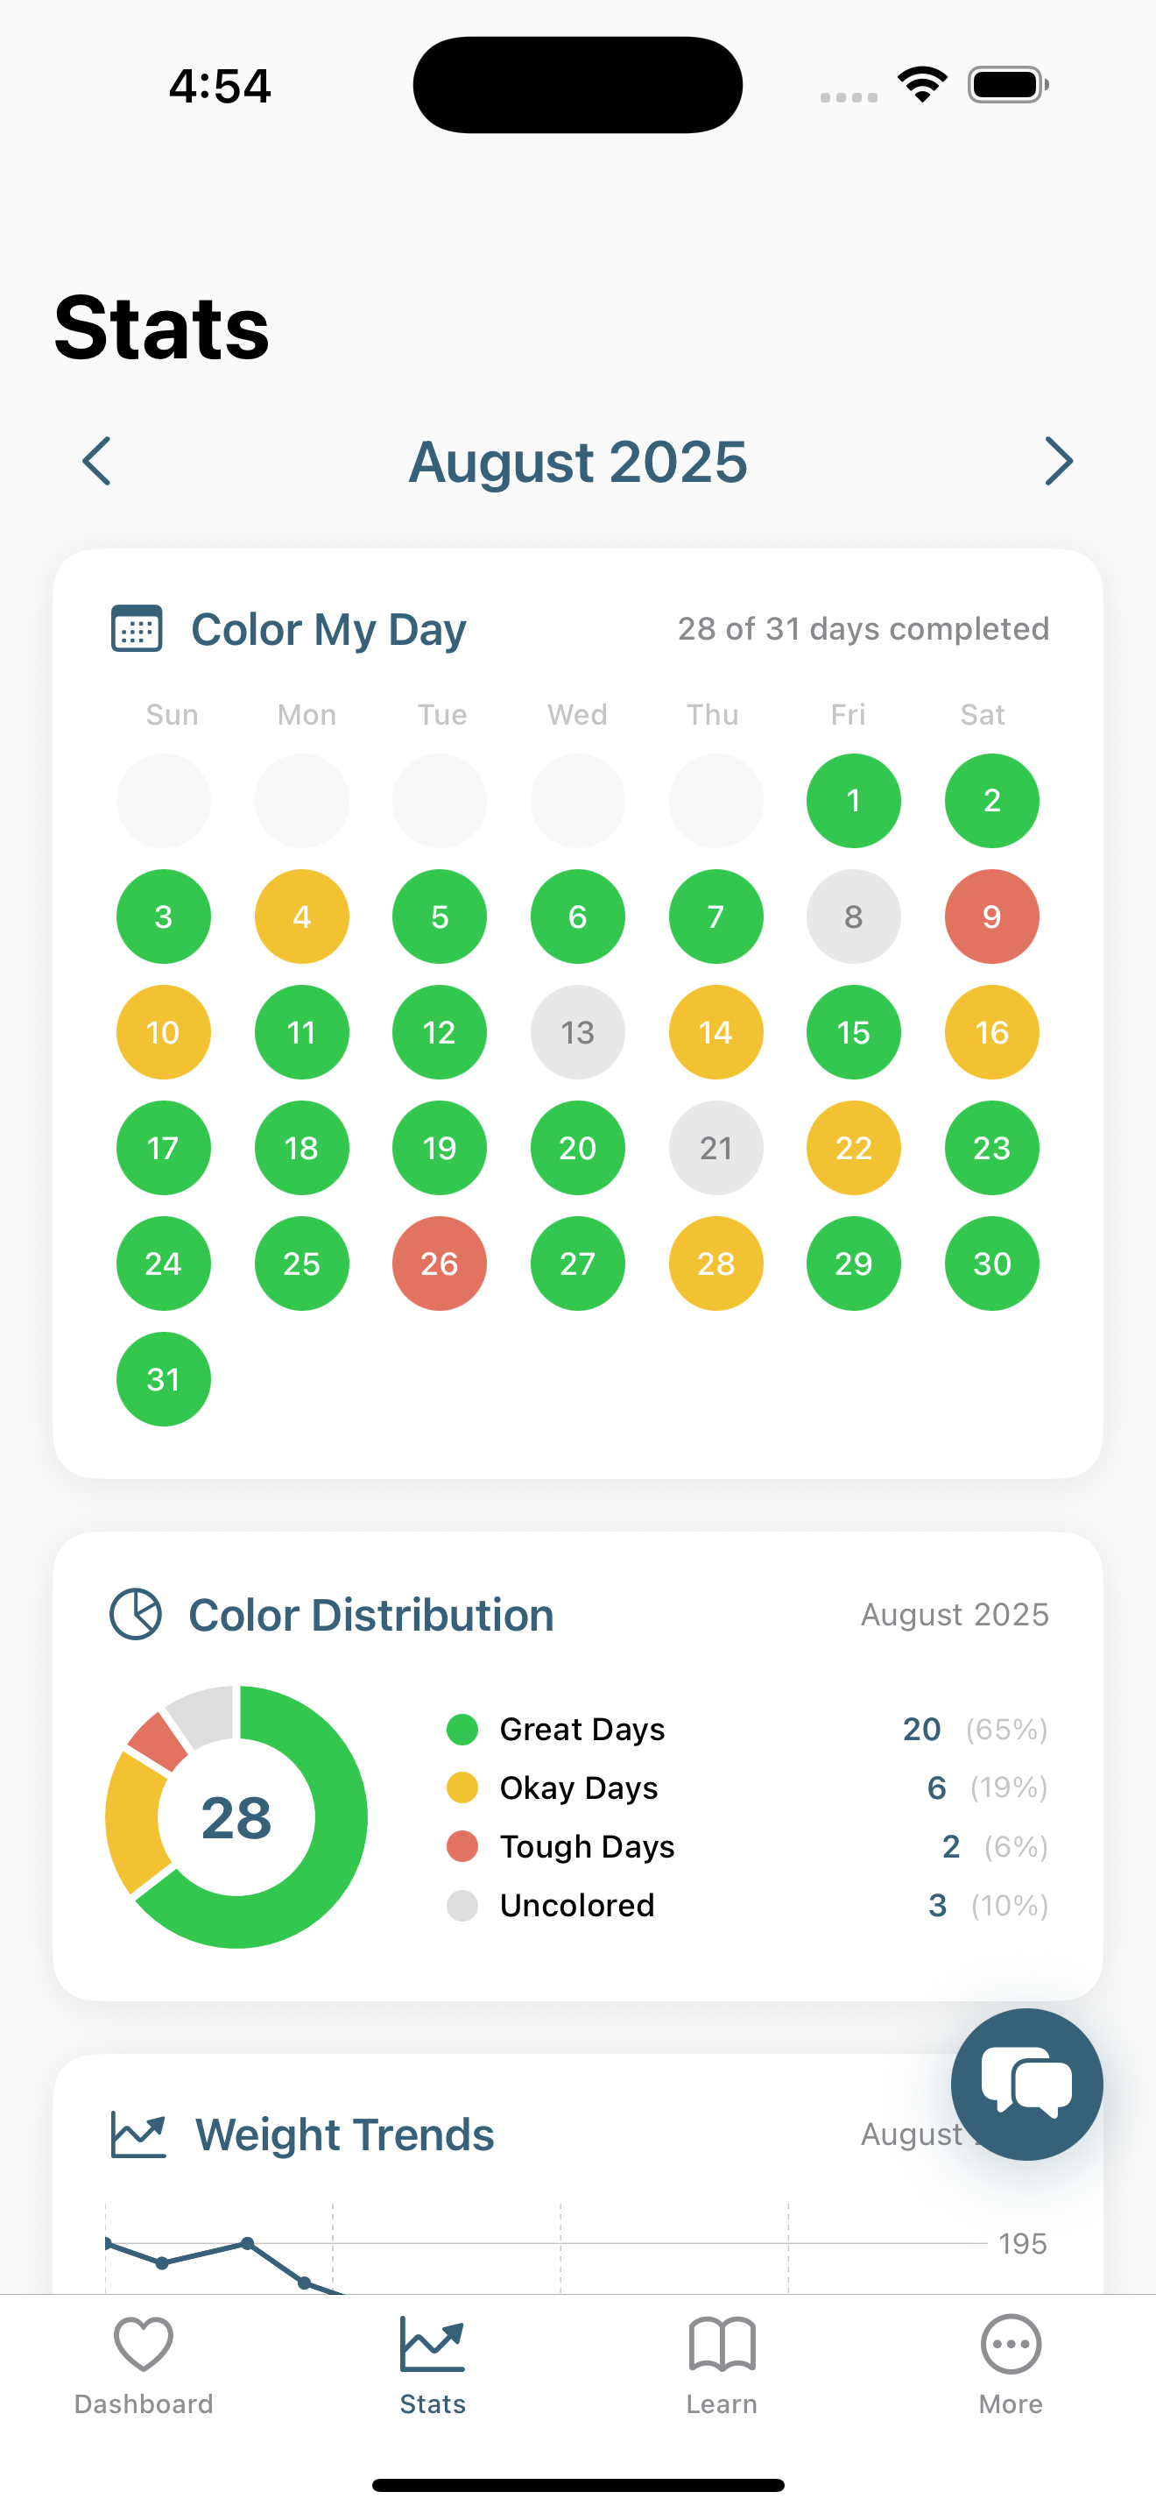Open the Learn book icon
Screen dimensions: 1156x2513
point(722,2344)
